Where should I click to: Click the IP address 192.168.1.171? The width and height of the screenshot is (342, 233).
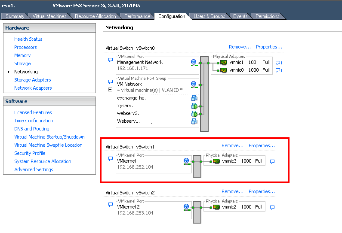[x=132, y=68]
